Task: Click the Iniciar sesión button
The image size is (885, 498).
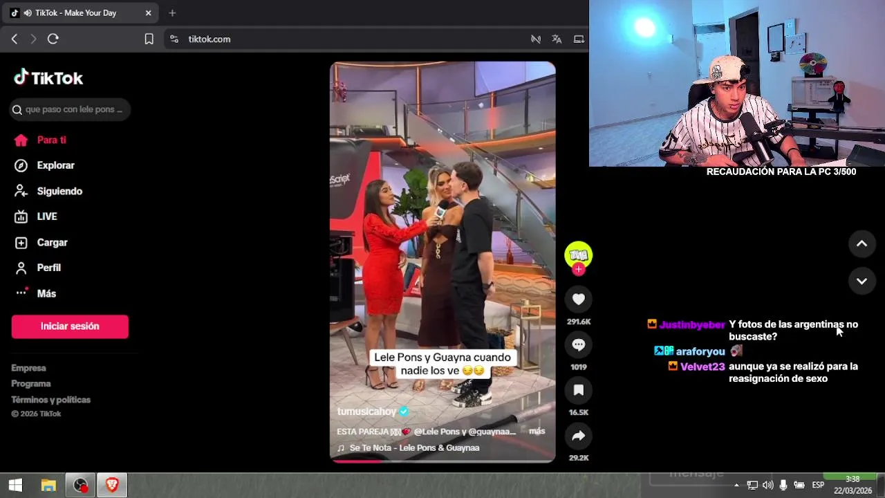Action: 70,326
